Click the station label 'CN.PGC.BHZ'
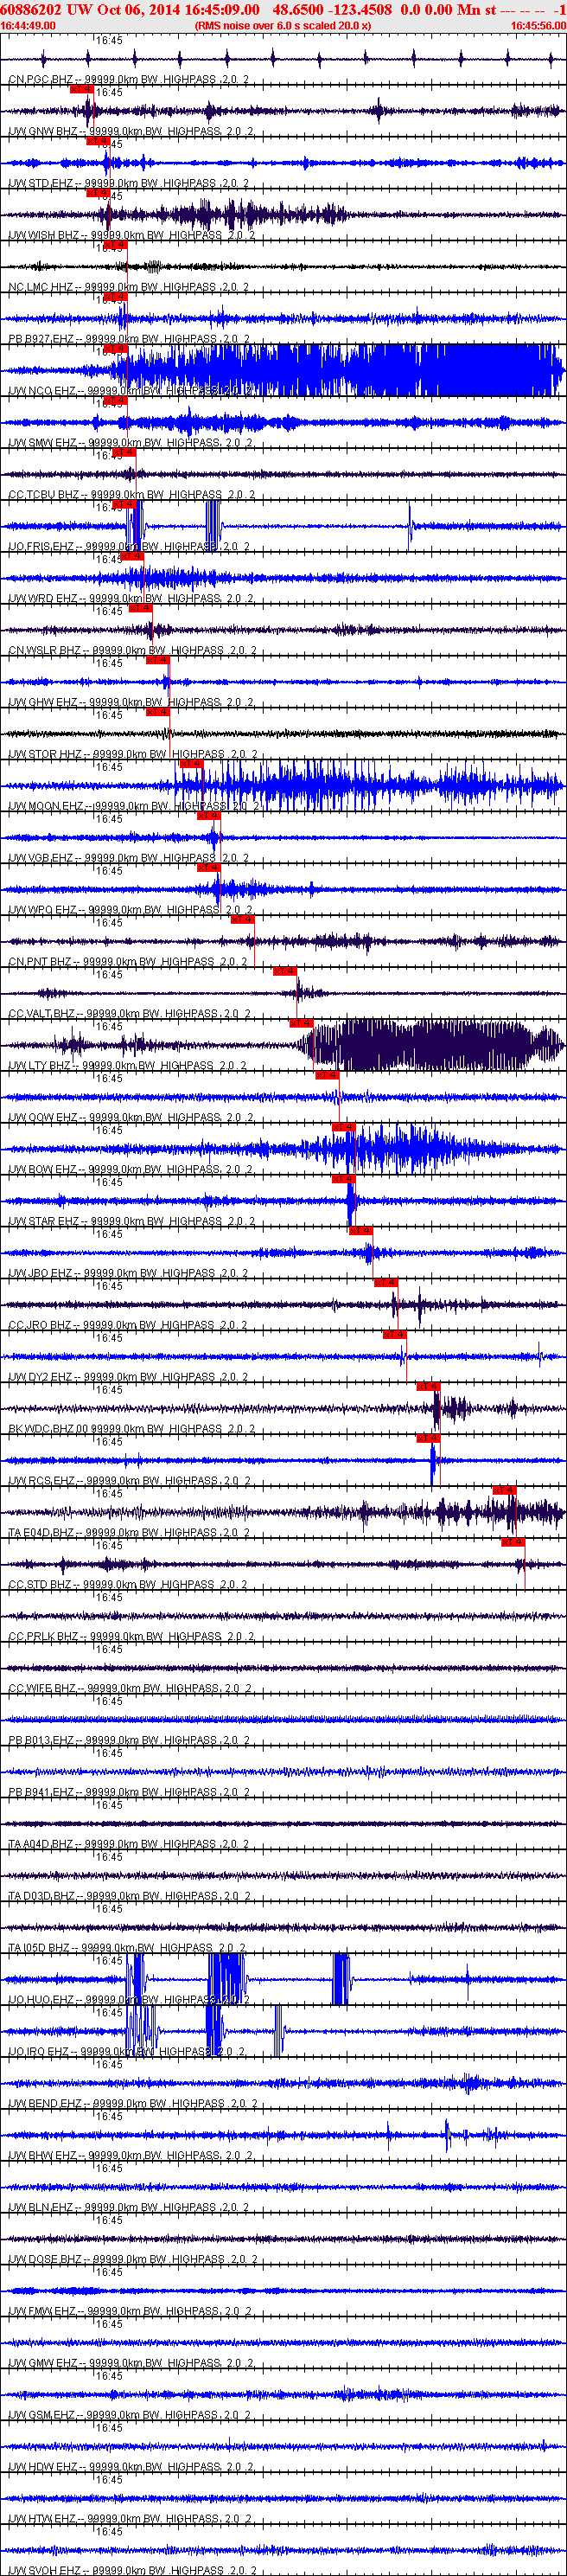The image size is (567, 2576). click(x=42, y=79)
